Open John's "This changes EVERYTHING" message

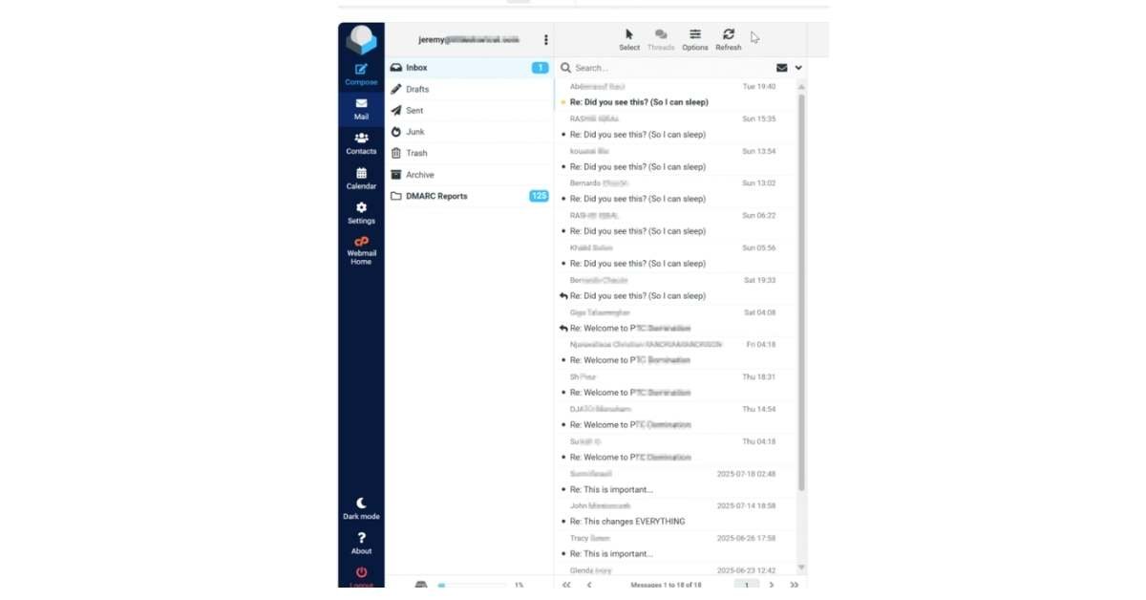coord(673,514)
